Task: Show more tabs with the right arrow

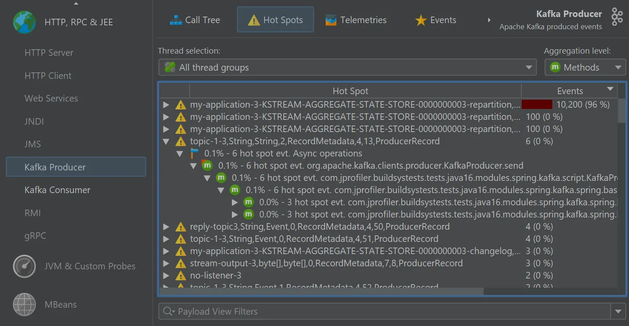Action: (x=489, y=20)
